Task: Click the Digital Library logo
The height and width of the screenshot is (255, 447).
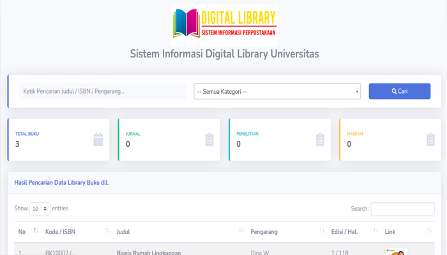Action: [x=224, y=23]
